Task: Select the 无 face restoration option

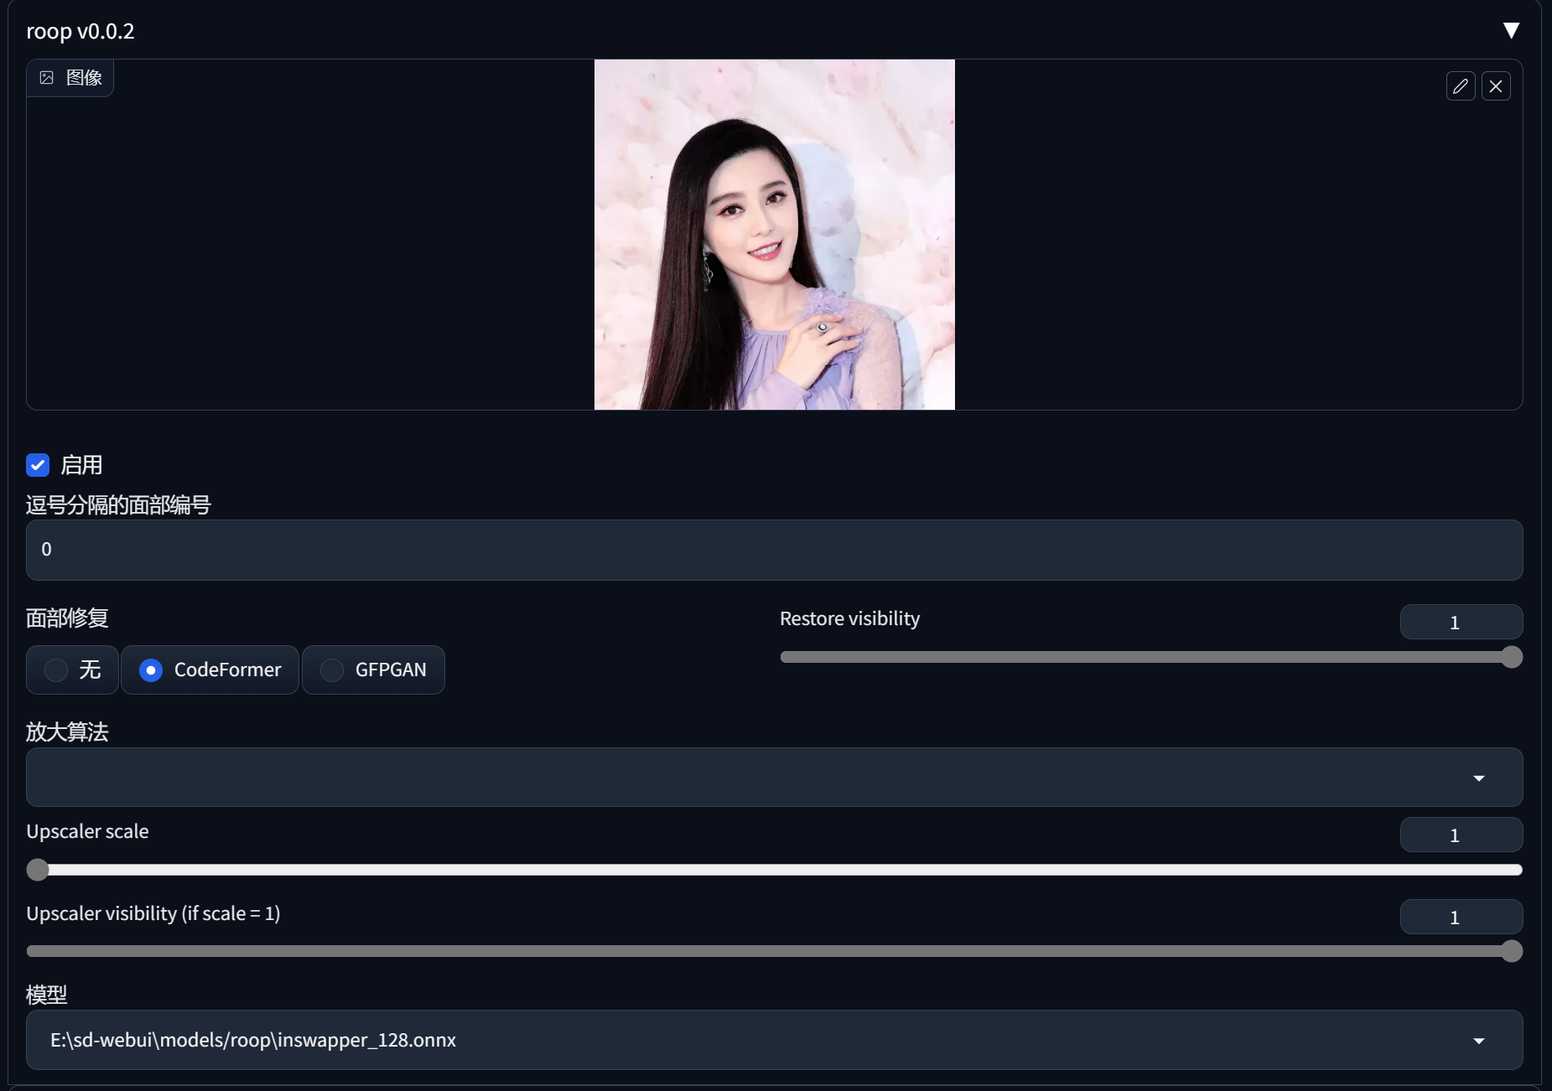Action: (72, 670)
